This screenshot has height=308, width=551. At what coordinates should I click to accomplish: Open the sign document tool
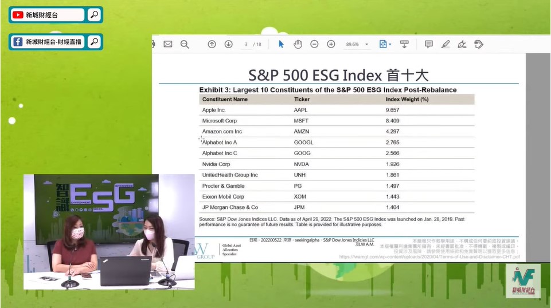click(462, 44)
